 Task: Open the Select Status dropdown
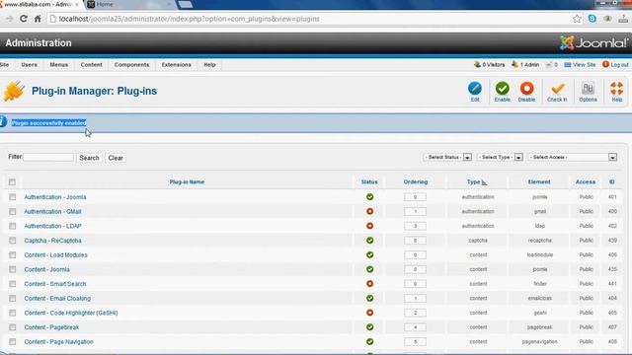click(x=447, y=157)
